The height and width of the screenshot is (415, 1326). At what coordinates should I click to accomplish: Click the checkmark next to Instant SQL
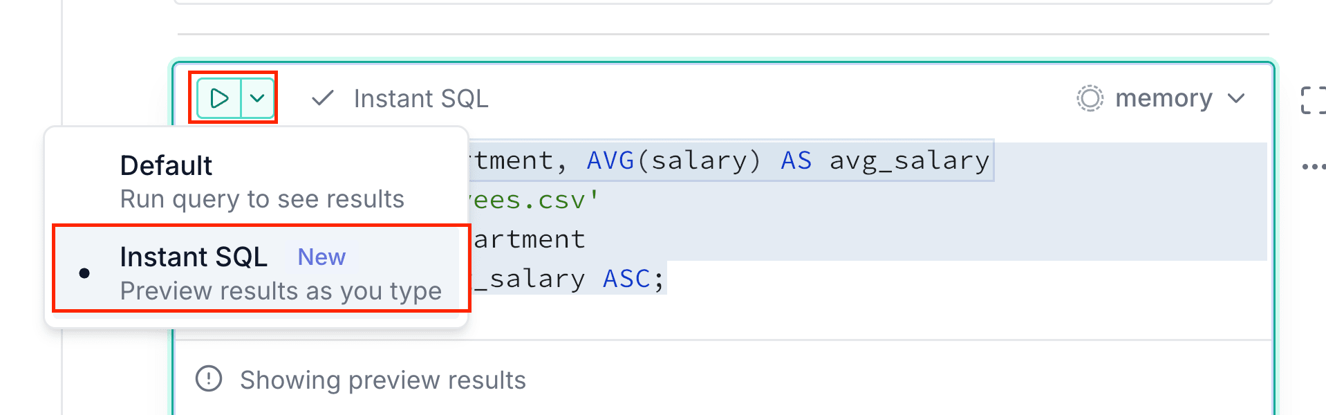pos(322,98)
